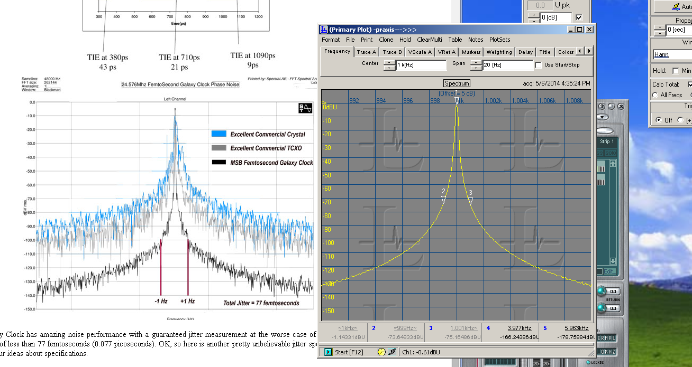This screenshot has width=692, height=367.
Task: Enable the Use Start/Stop checkbox
Action: point(538,65)
